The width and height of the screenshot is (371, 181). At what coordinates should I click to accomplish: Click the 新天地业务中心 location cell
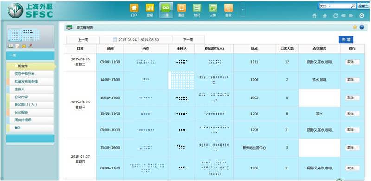coord(254,148)
